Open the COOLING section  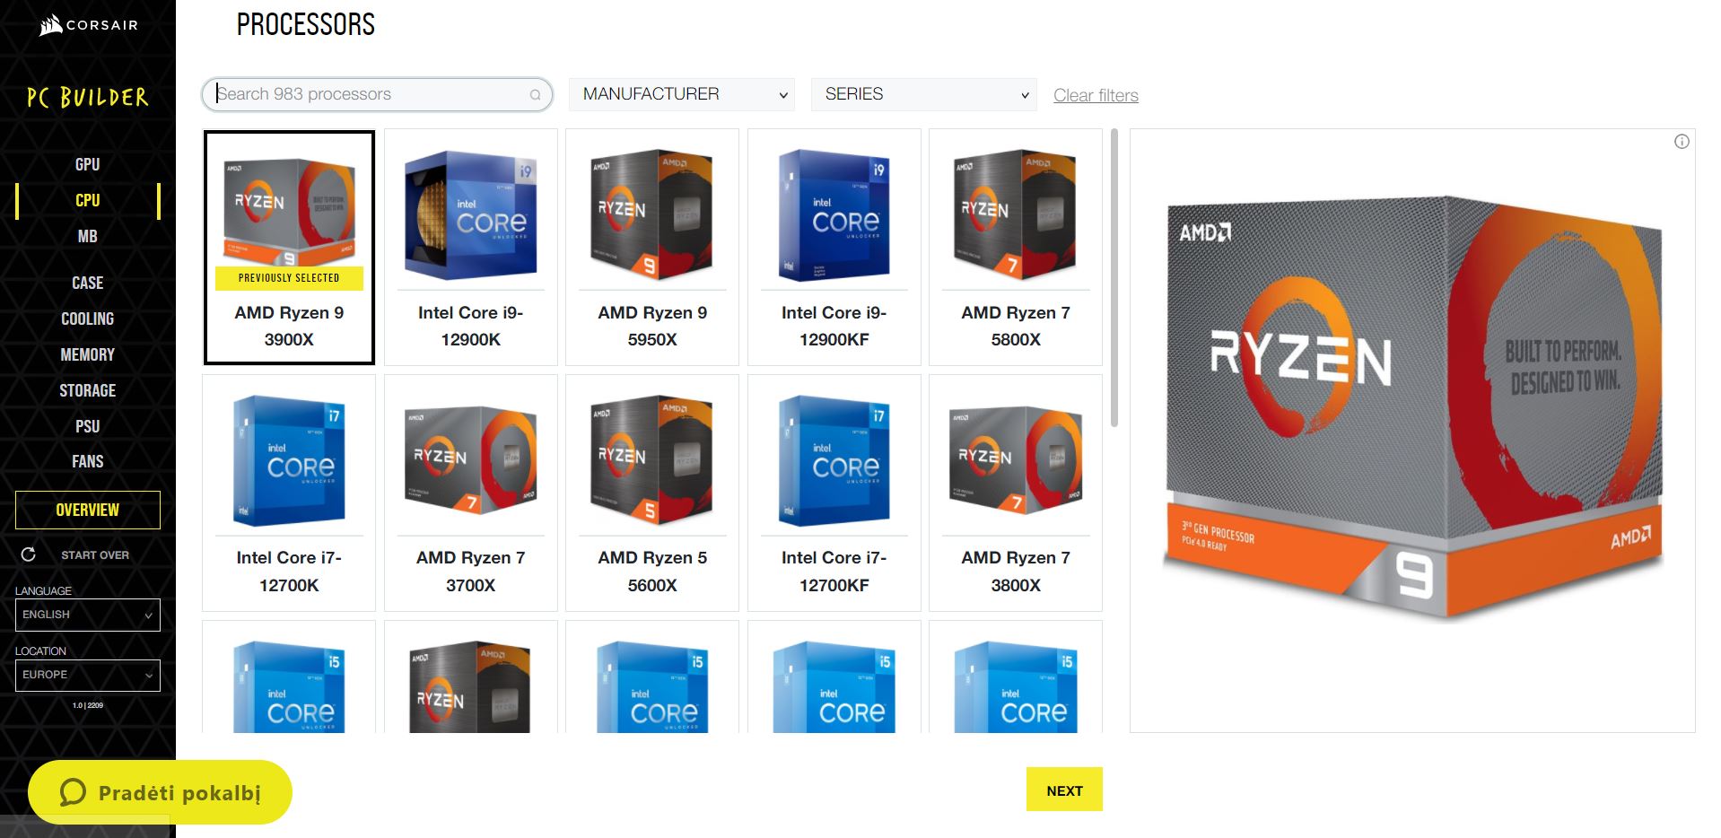[88, 319]
